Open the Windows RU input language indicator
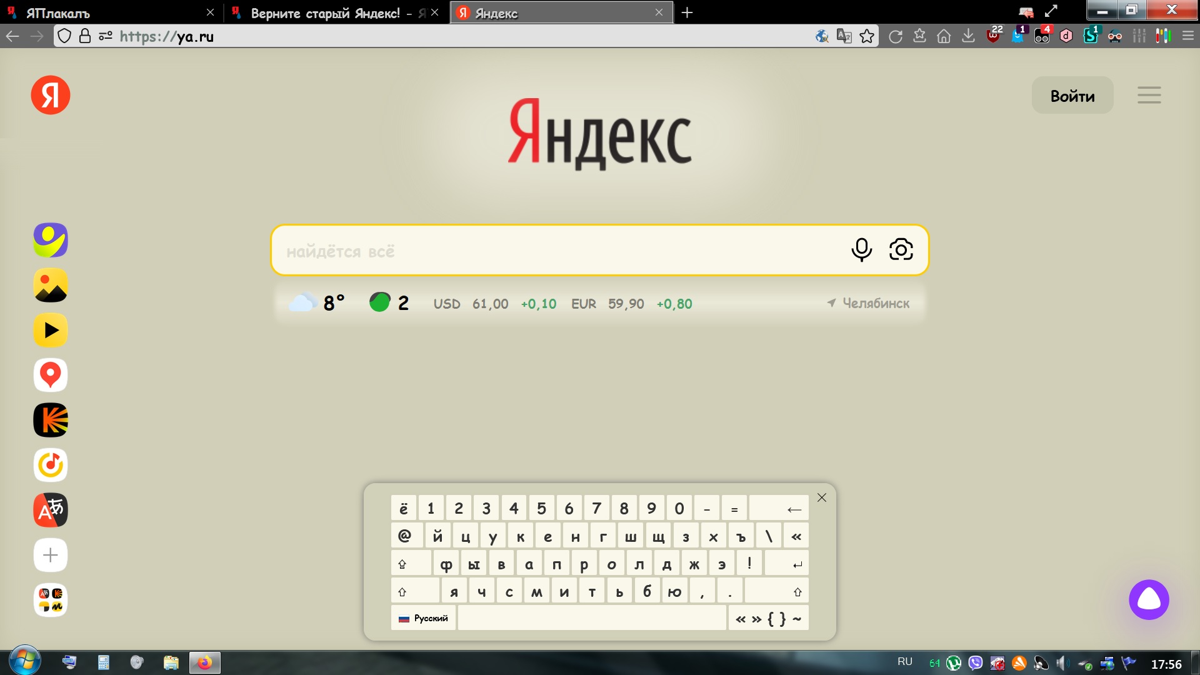This screenshot has width=1200, height=675. [x=905, y=662]
